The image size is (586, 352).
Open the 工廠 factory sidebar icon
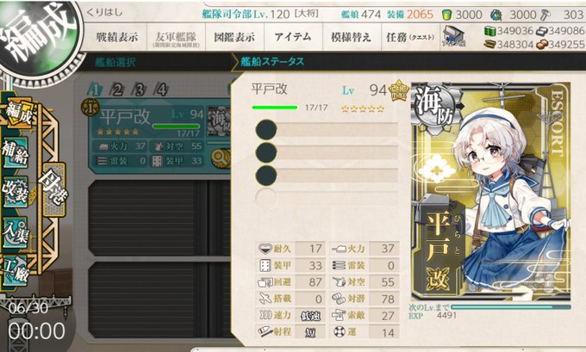pos(16,271)
